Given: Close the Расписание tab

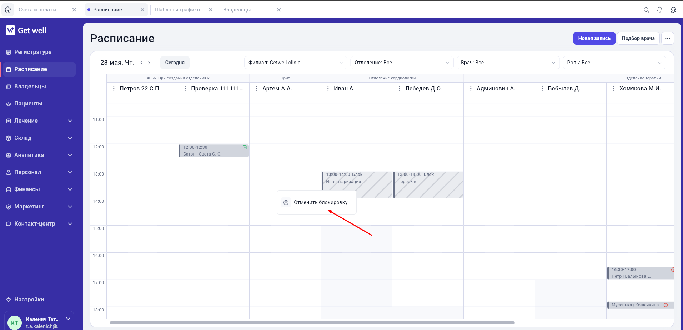Looking at the screenshot, I should point(142,10).
